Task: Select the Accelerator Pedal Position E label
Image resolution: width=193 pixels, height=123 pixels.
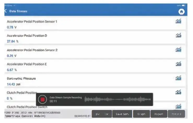Action: pyautogui.click(x=27, y=64)
